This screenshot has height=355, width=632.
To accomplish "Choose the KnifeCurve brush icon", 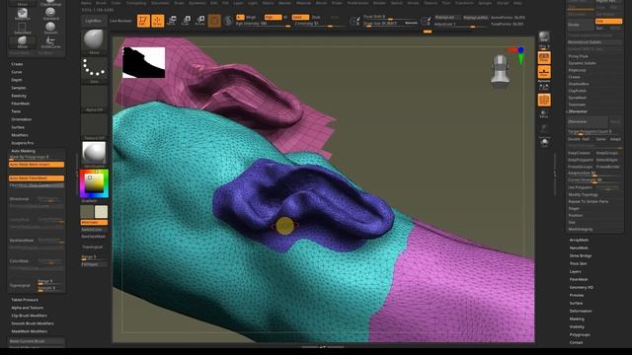I will coord(50,41).
